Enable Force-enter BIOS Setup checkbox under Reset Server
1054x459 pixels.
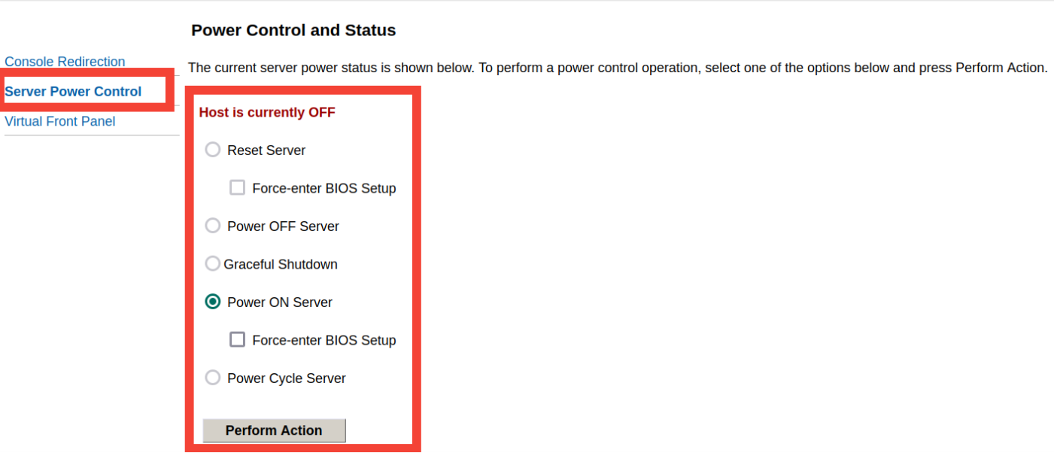pos(238,188)
